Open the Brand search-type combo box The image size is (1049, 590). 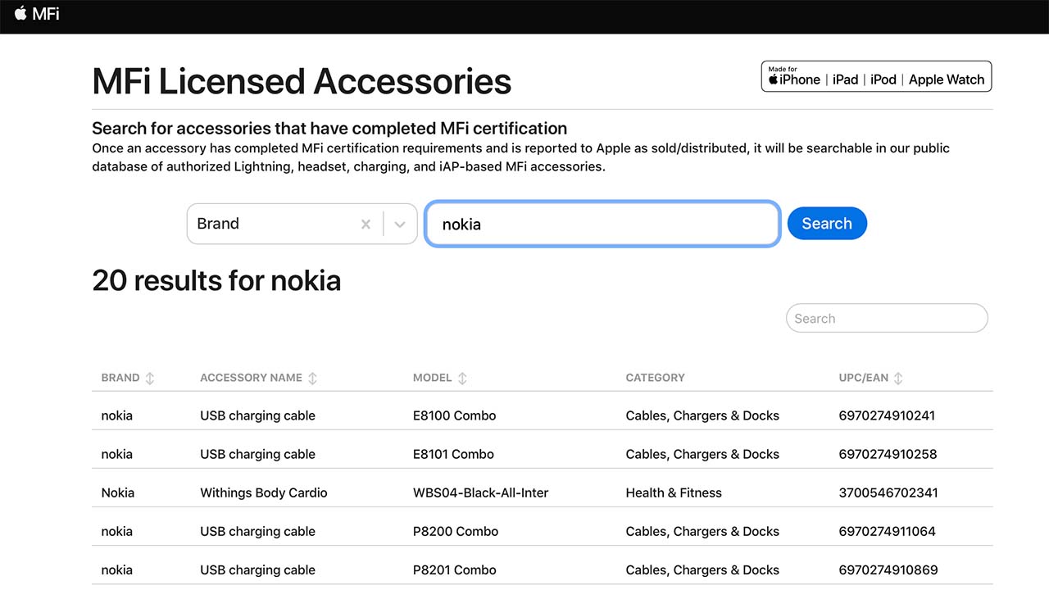click(x=302, y=224)
